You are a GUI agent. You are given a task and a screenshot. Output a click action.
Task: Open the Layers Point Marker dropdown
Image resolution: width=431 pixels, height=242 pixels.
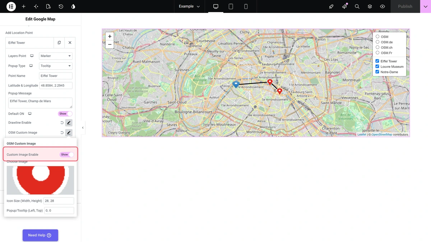click(x=56, y=56)
